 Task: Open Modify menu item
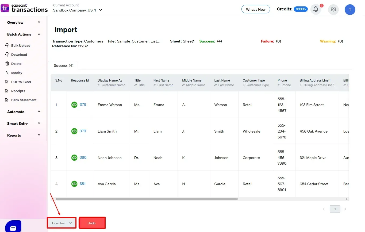coord(17,73)
